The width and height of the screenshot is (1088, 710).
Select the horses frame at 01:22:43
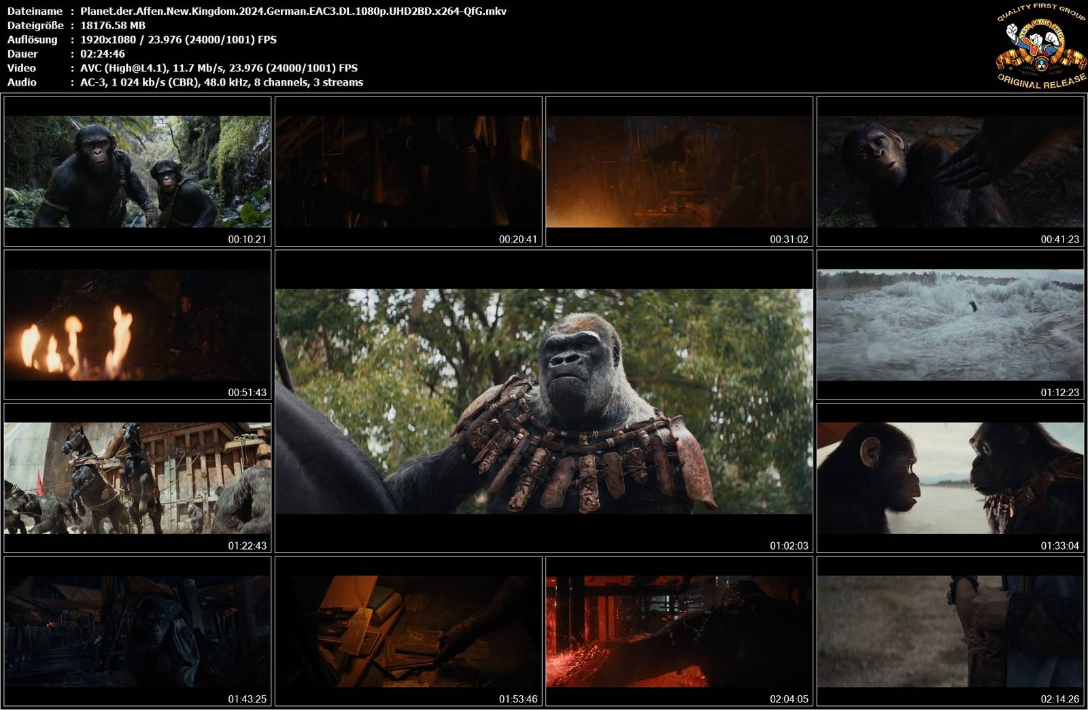pyautogui.click(x=137, y=478)
